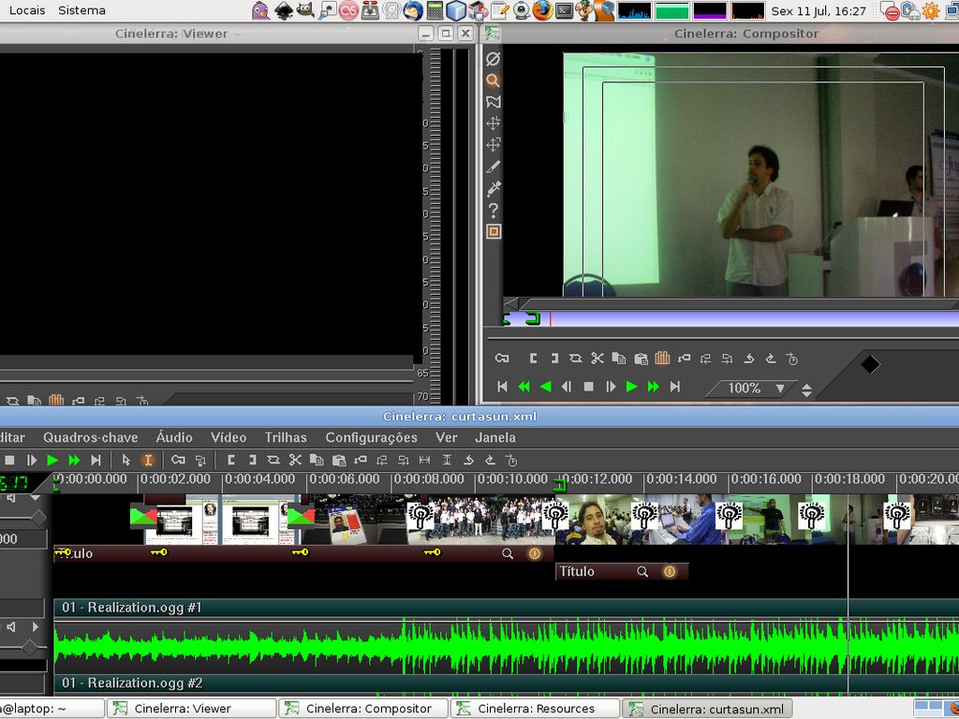Click the Firefox icon in top panel
This screenshot has height=719, width=959.
tap(543, 10)
